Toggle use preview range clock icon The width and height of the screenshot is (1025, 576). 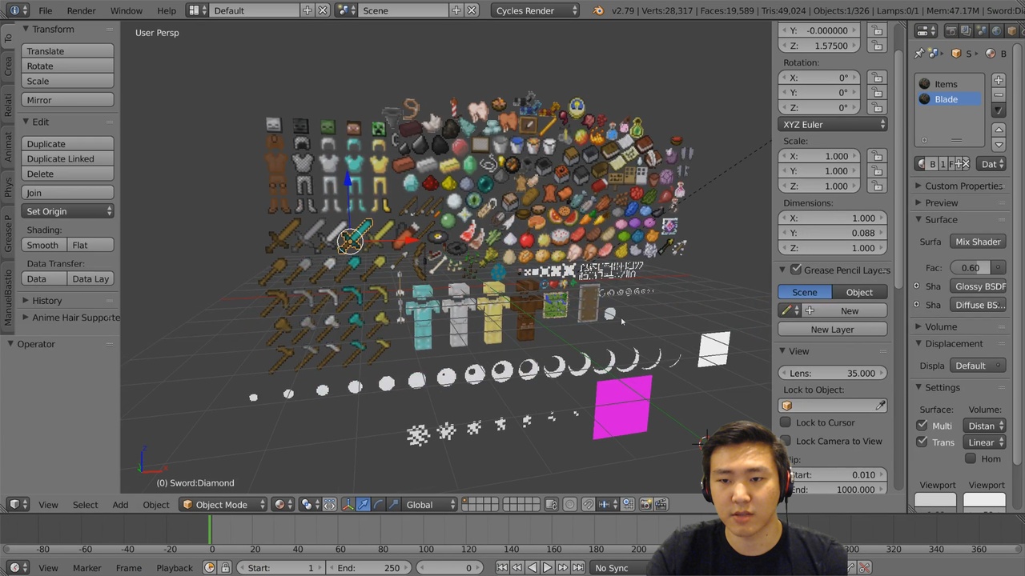coord(210,567)
